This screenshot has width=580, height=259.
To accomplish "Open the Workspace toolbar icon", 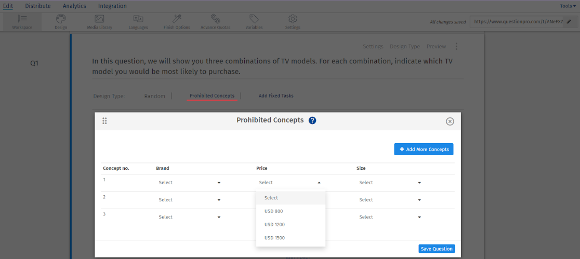I will pyautogui.click(x=22, y=19).
